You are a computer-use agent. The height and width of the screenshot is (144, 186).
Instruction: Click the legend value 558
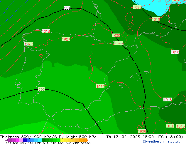point(61,143)
